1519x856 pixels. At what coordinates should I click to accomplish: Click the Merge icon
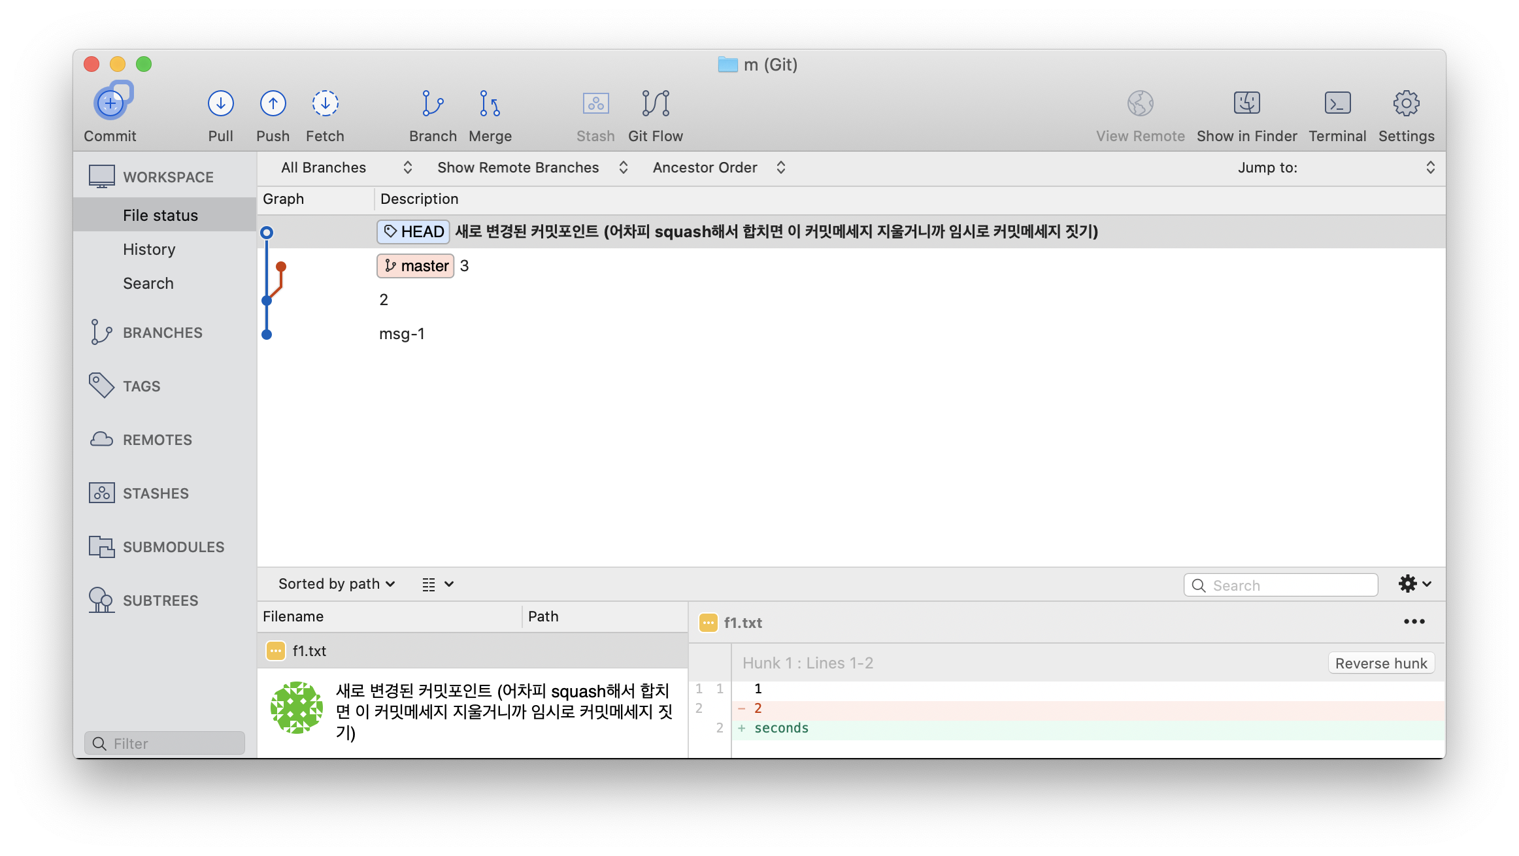[490, 103]
